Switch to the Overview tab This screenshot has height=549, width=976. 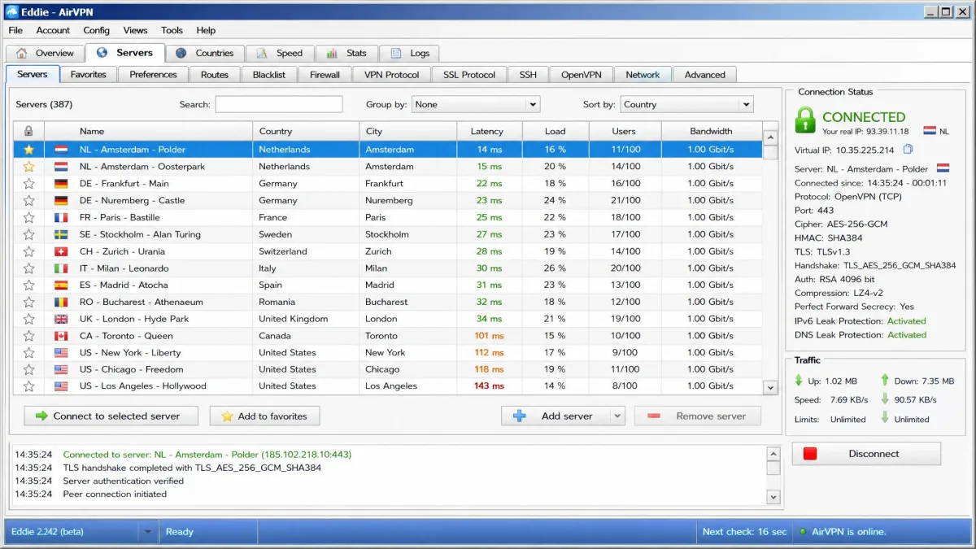point(46,53)
